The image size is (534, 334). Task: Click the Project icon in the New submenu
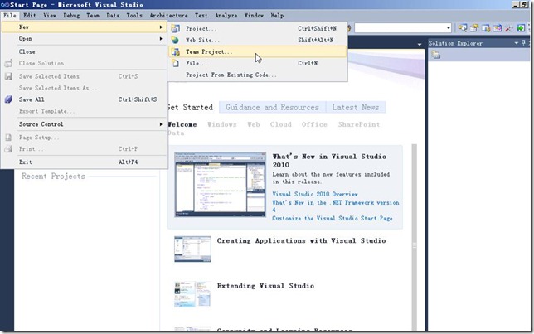click(x=176, y=29)
